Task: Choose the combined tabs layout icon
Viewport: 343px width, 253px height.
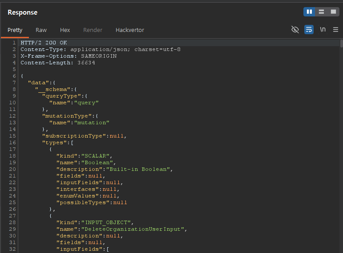Action: point(333,12)
